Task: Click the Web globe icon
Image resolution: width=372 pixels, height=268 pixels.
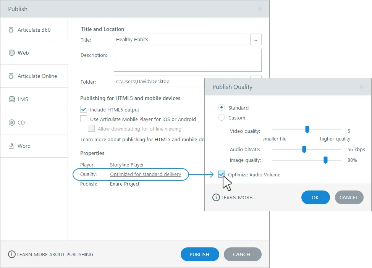Action: point(11,53)
